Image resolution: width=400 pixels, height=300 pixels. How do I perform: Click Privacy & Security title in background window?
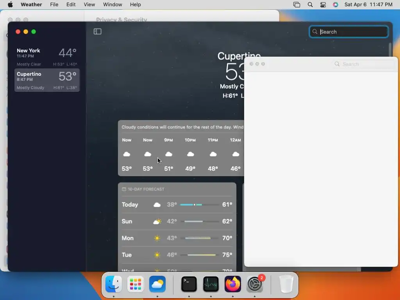click(121, 20)
